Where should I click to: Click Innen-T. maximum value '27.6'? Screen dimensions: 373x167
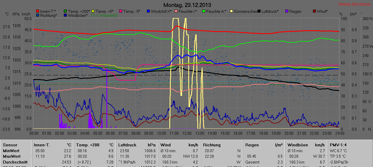coord(68,156)
